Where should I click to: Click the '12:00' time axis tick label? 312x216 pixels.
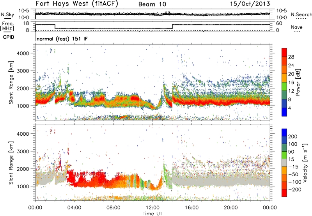click(152, 208)
